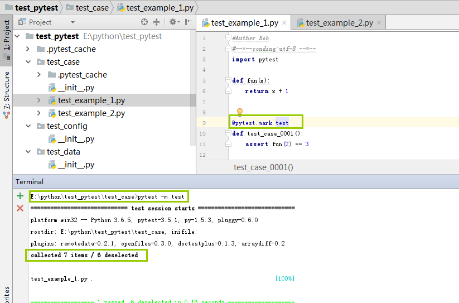
Task: Click the collected 7 items output line
Action: point(84,255)
